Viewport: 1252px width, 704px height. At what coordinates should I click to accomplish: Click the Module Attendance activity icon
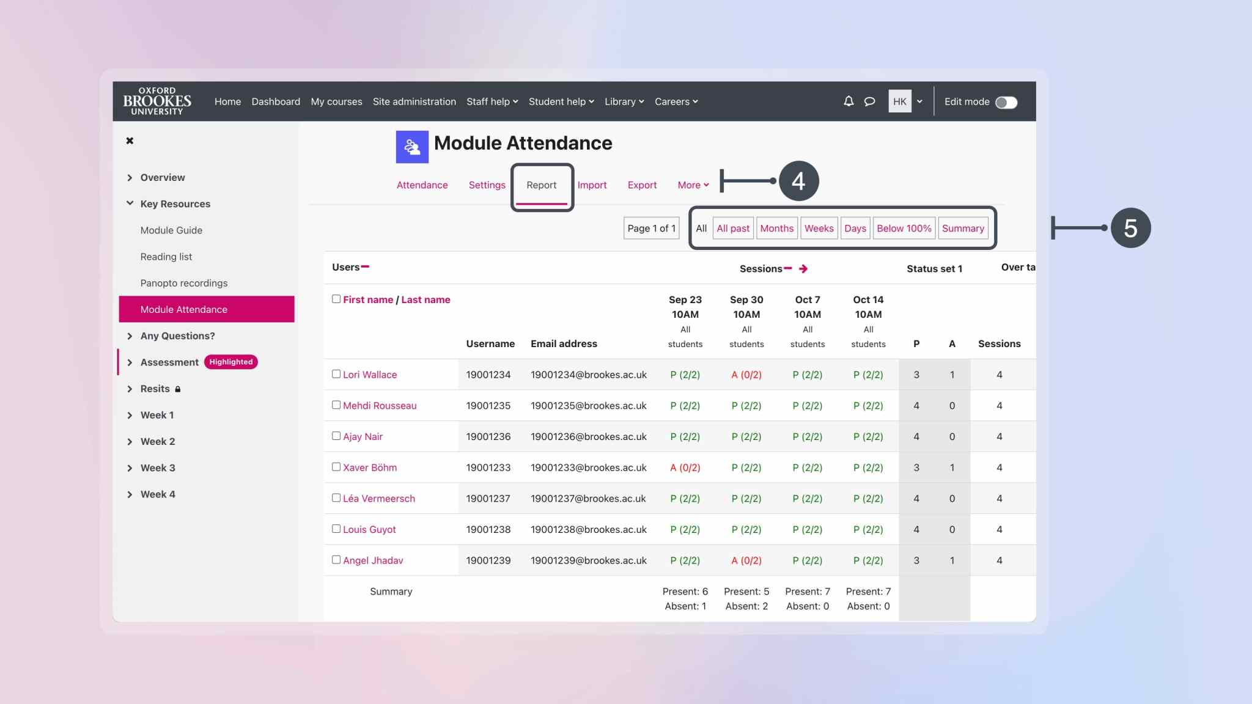pos(411,146)
